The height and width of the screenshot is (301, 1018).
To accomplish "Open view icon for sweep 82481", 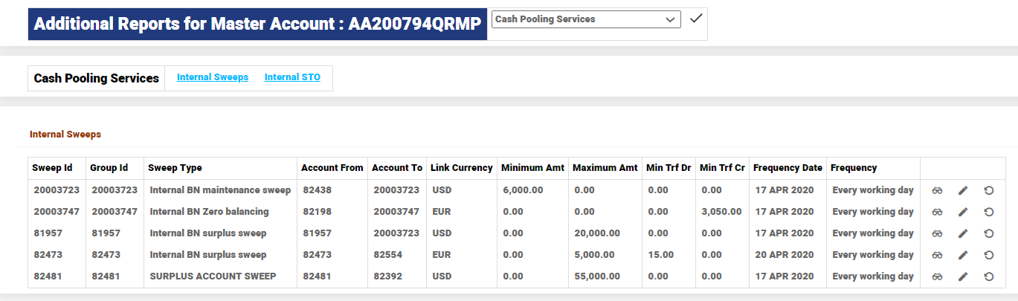I will pos(937,276).
